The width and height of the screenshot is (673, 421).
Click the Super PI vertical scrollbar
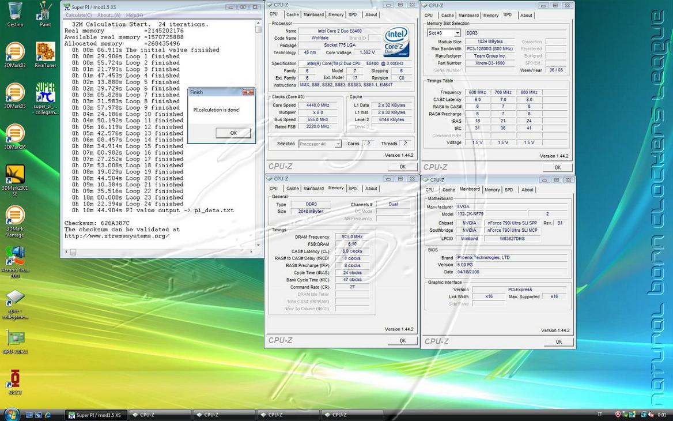pos(258,134)
